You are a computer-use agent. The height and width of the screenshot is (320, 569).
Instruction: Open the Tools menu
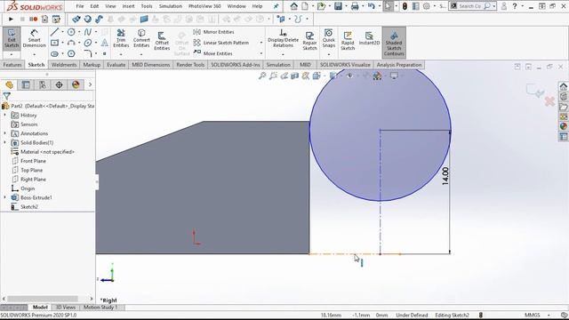coord(147,6)
